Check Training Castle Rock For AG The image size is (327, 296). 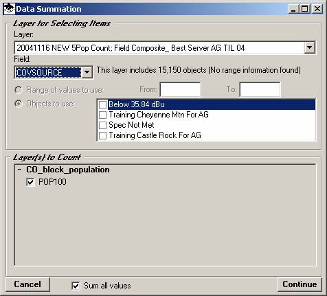[102, 135]
